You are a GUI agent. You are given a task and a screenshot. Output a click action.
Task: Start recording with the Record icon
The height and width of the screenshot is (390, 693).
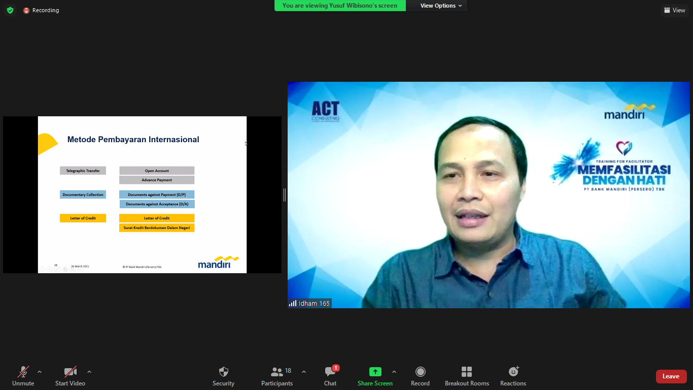tap(420, 372)
